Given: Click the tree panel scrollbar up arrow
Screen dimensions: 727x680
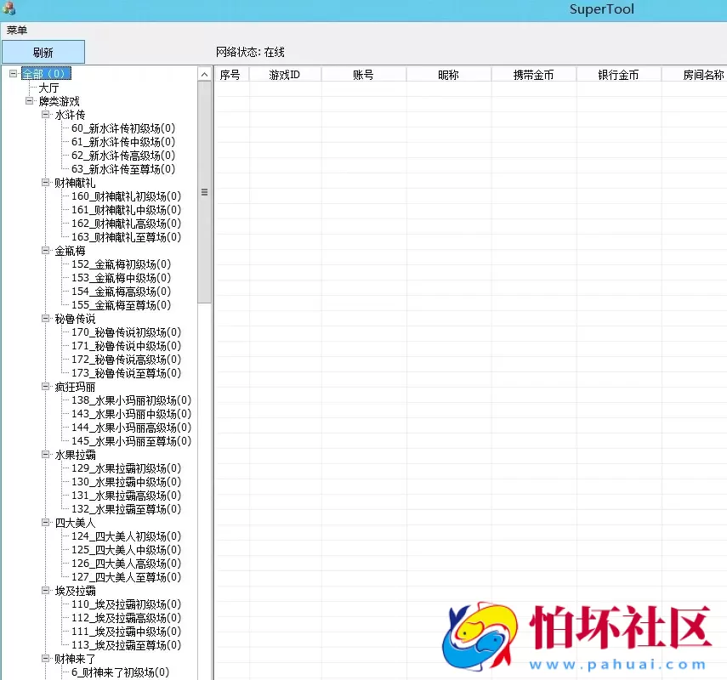Looking at the screenshot, I should pos(204,74).
